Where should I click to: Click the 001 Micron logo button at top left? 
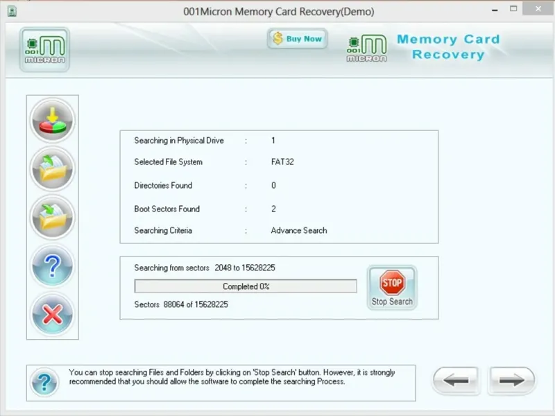44,50
